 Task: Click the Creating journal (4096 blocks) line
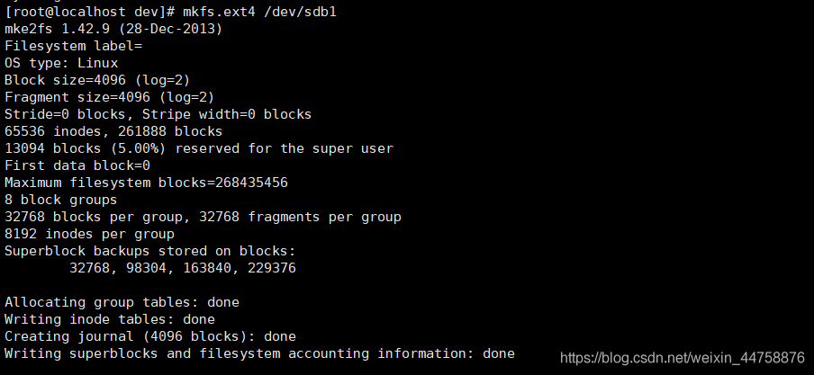coord(150,336)
